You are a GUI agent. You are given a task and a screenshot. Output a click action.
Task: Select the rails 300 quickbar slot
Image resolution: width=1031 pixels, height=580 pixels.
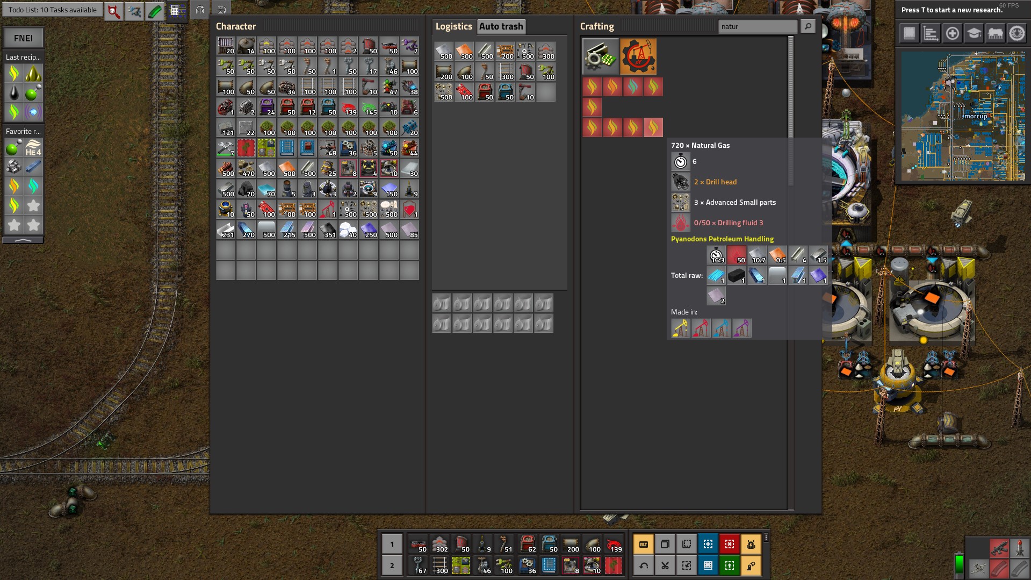(439, 565)
